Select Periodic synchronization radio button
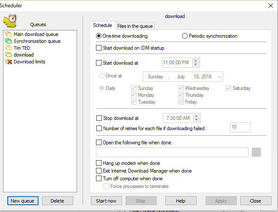Screen dimensions: 278x212 [x=185, y=36]
